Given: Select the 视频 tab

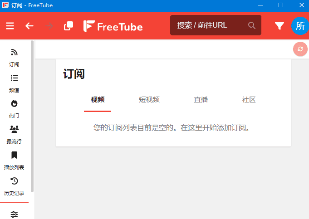Looking at the screenshot, I should click(x=98, y=100).
